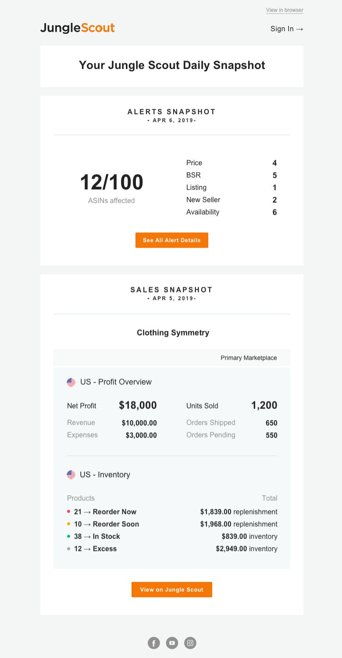This screenshot has height=658, width=342.
Task: Click the green In Stock dot
Action: pos(69,536)
